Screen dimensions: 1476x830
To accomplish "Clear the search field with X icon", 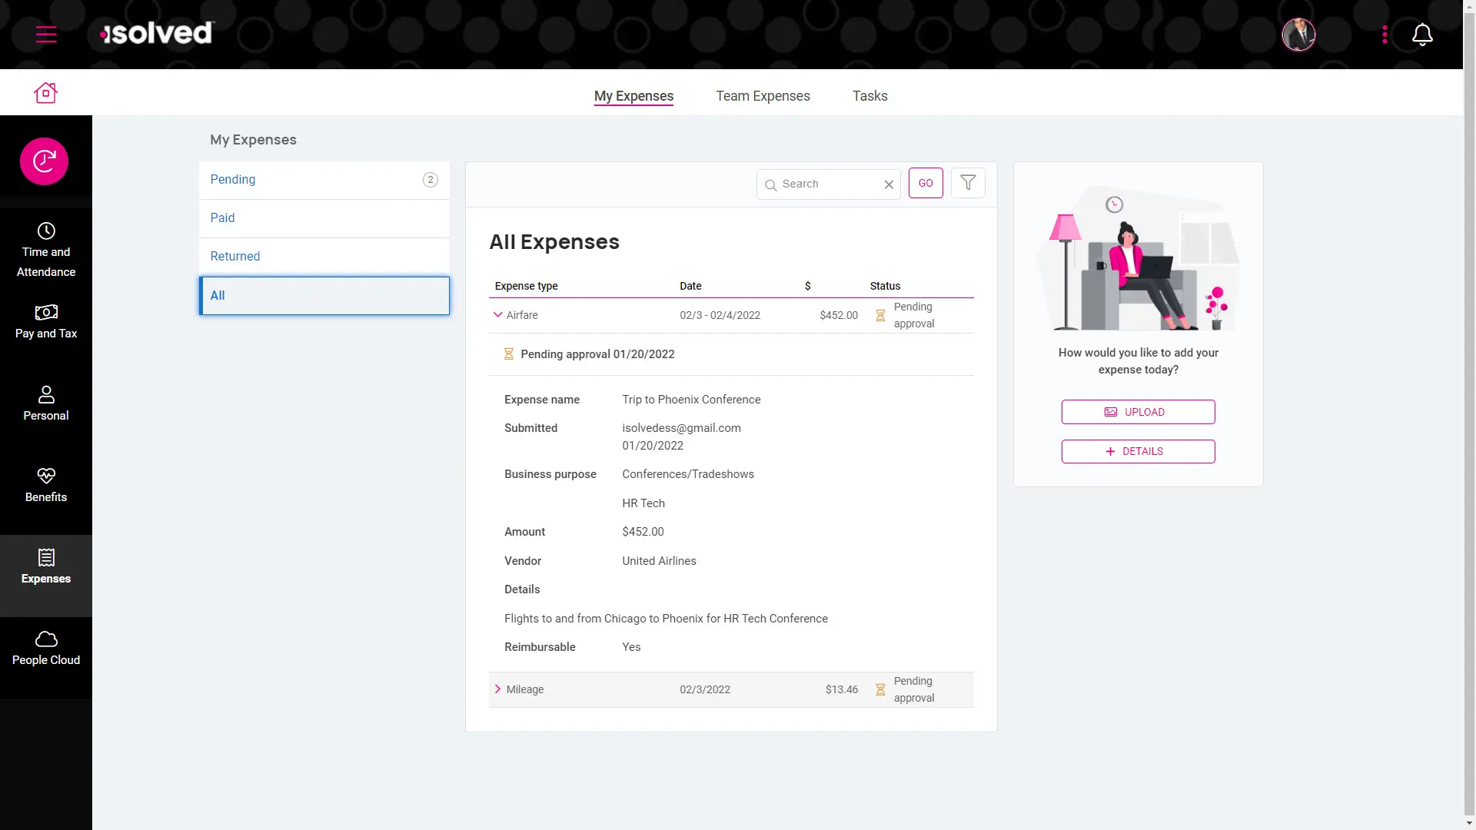I will coord(889,184).
